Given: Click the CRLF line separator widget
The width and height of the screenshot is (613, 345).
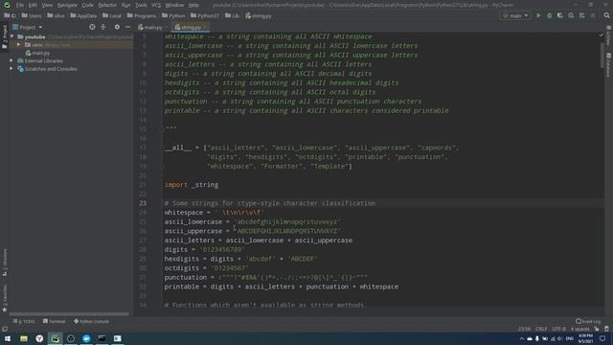Looking at the screenshot, I should pyautogui.click(x=541, y=329).
